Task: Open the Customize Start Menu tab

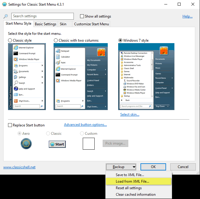Action: click(91, 24)
